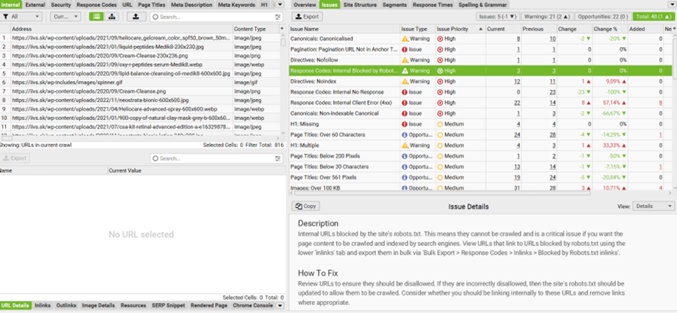The image size is (677, 313).
Task: Click horizontal scrollbar under issues table
Action: pyautogui.click(x=440, y=193)
